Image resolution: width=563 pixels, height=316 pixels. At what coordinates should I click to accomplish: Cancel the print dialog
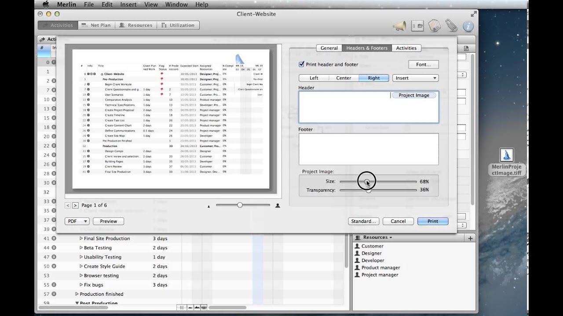point(398,221)
